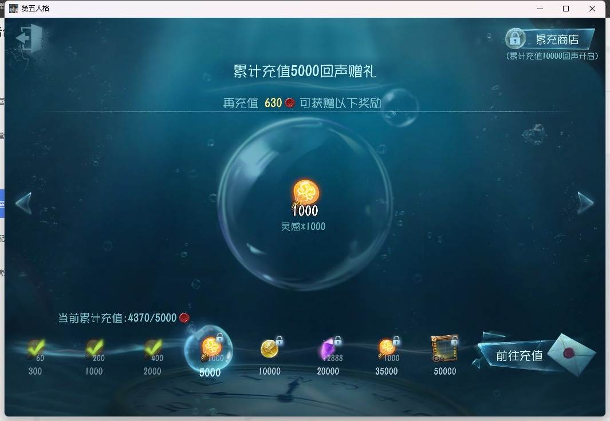The height and width of the screenshot is (421, 610).
Task: Open the locked 累充商店 shop
Action: tap(550, 39)
